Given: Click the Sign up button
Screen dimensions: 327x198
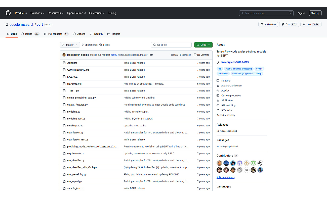Looking at the screenshot, I should point(315,13).
